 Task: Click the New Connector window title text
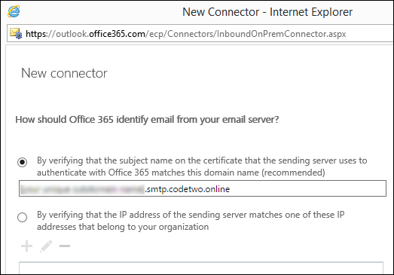tap(267, 12)
